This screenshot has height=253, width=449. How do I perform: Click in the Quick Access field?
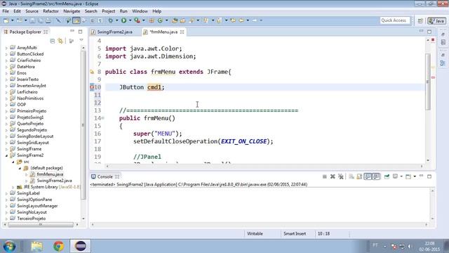click(395, 20)
